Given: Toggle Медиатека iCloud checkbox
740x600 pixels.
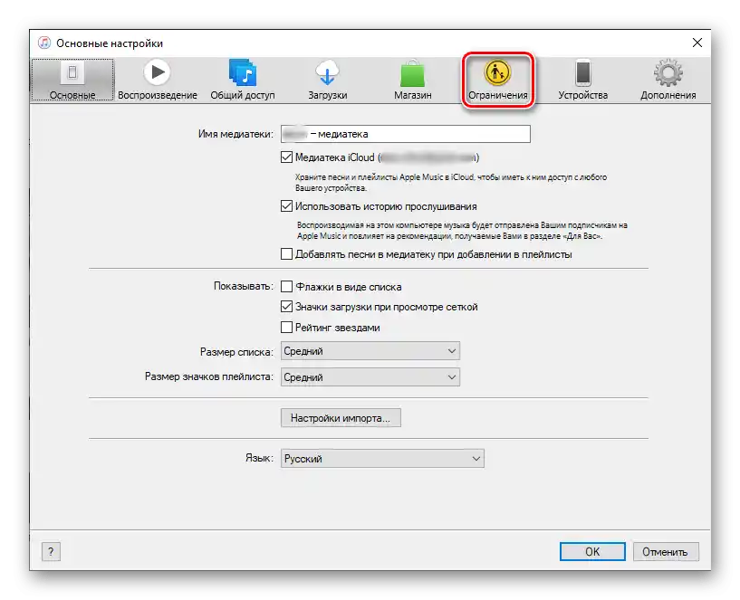Looking at the screenshot, I should click(x=286, y=157).
